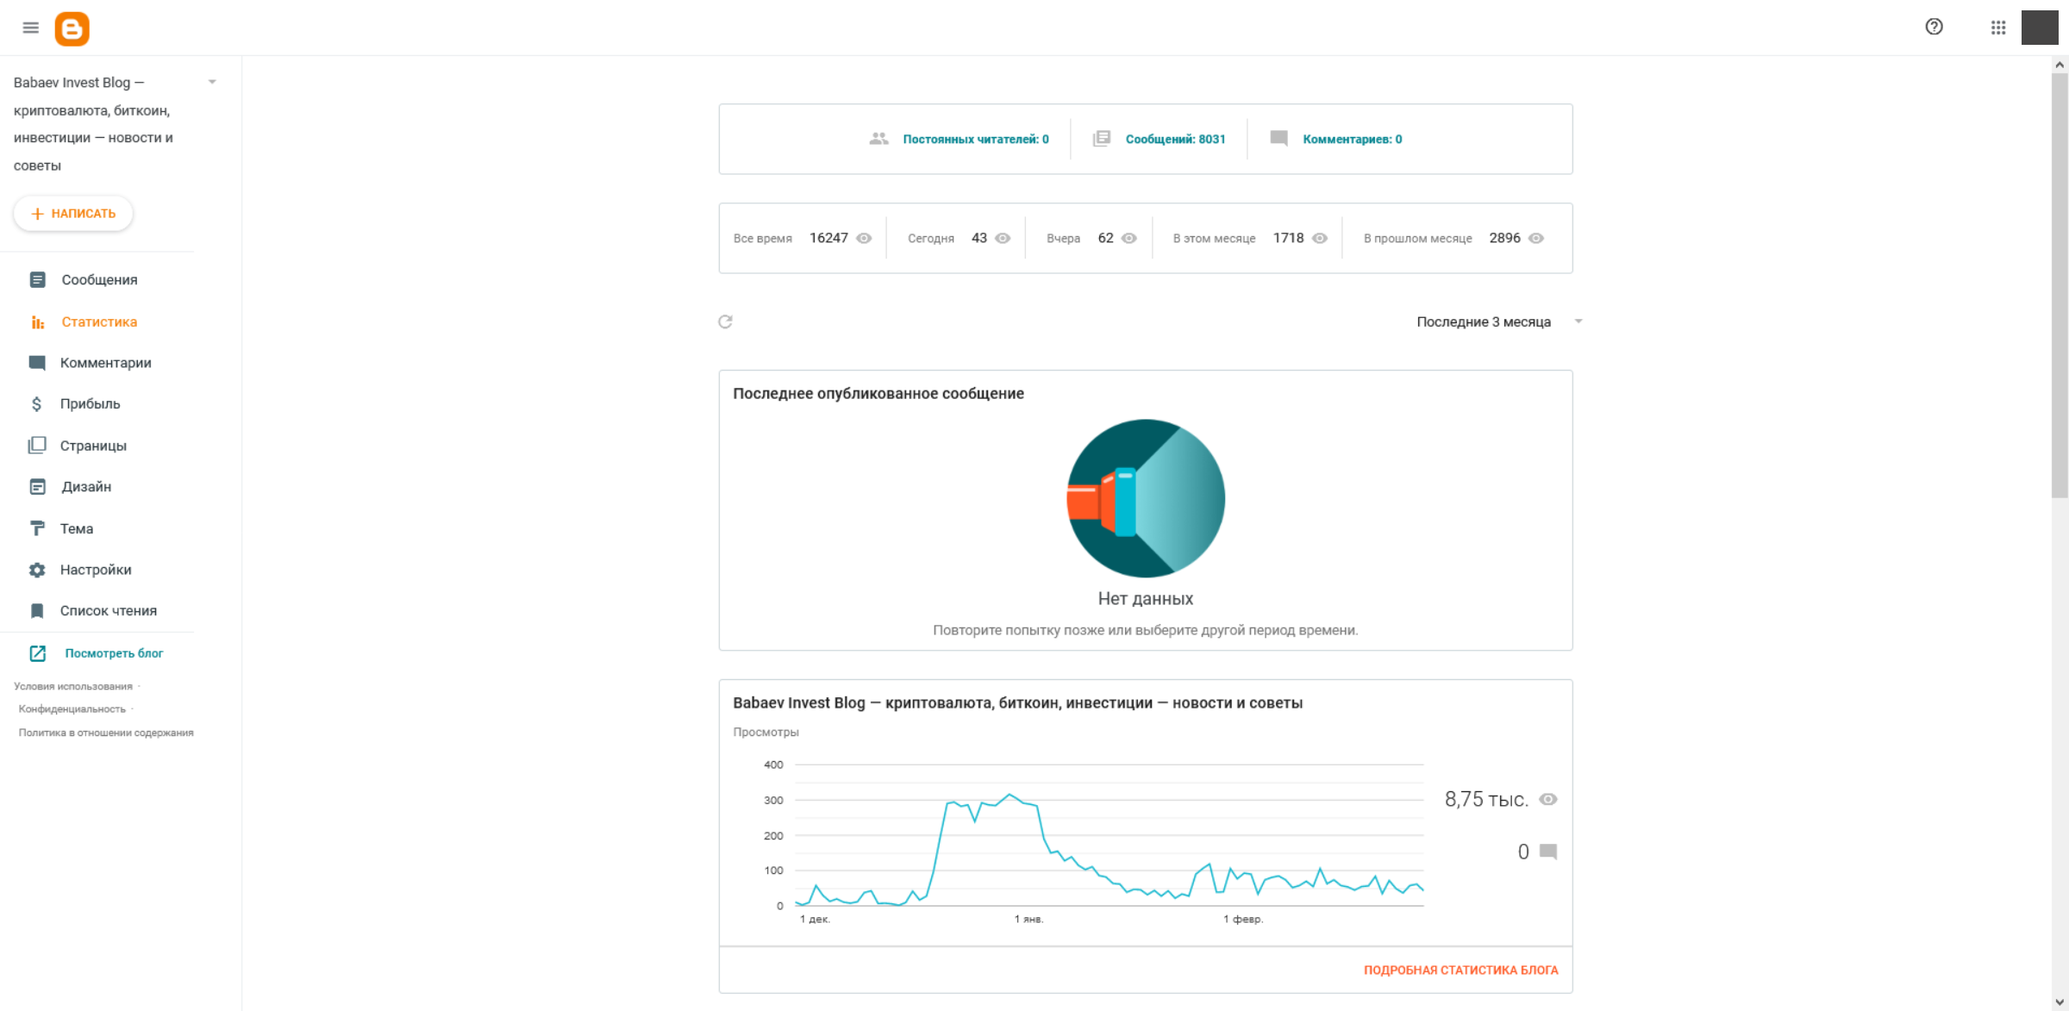
Task: Click the orange Blogger logo
Action: (72, 28)
